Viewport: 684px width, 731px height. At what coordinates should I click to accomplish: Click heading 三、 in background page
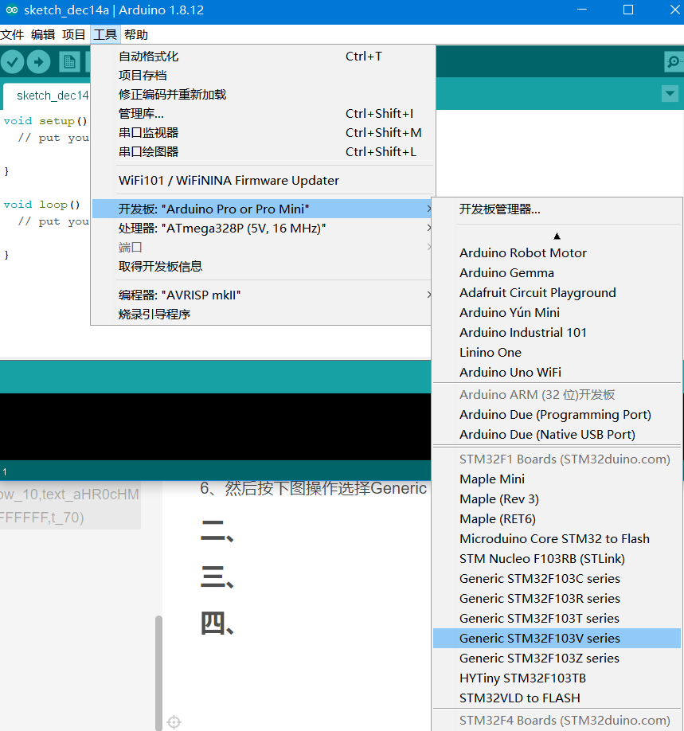(217, 577)
